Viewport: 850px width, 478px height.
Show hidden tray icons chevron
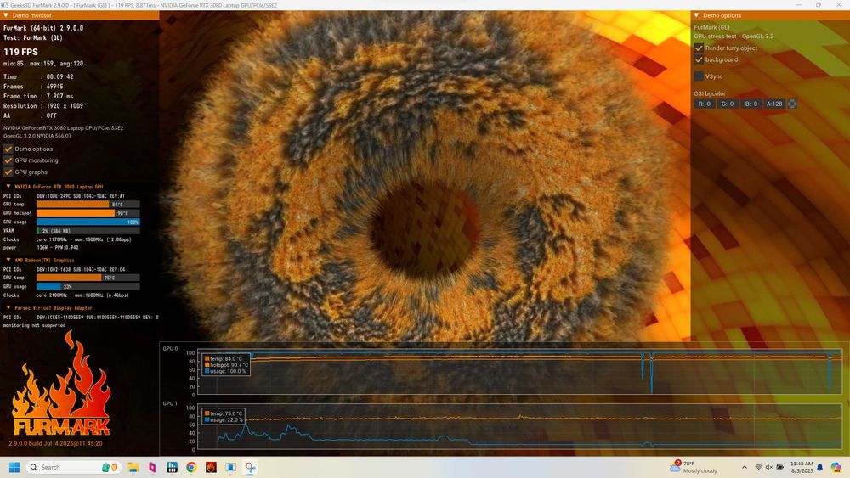pos(745,467)
